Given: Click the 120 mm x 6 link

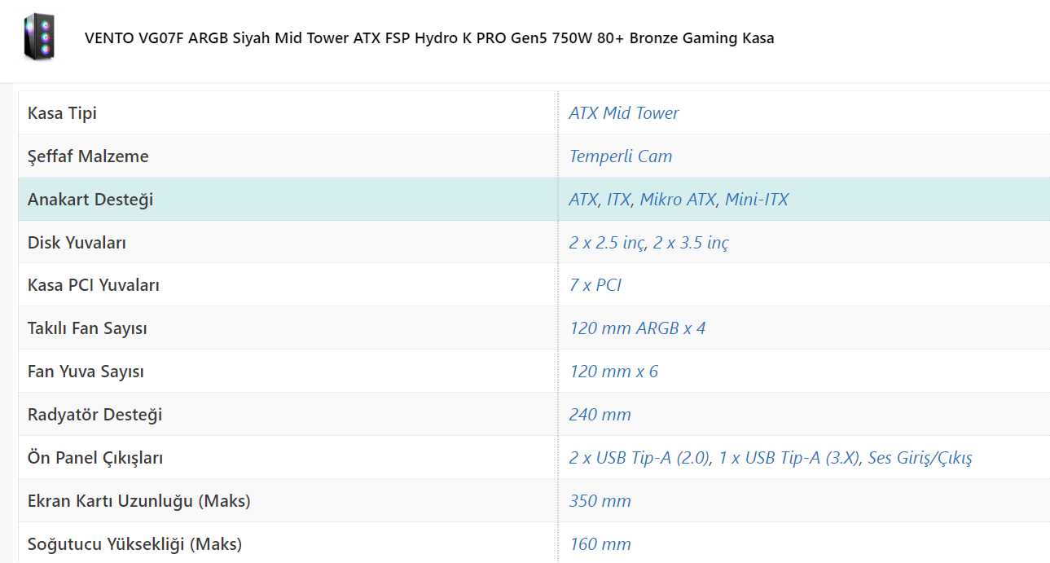Looking at the screenshot, I should [613, 372].
